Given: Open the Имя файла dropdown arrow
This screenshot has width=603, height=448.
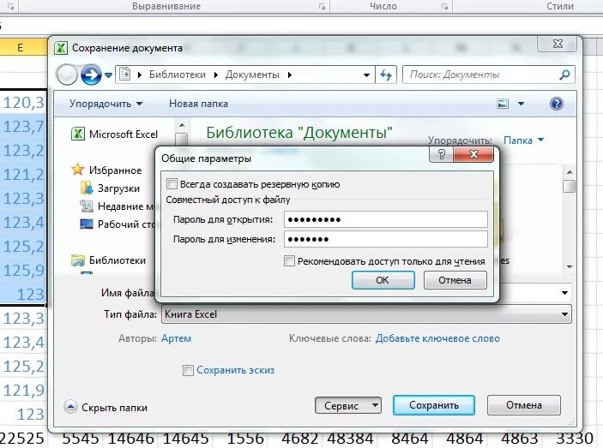Looking at the screenshot, I should [564, 293].
